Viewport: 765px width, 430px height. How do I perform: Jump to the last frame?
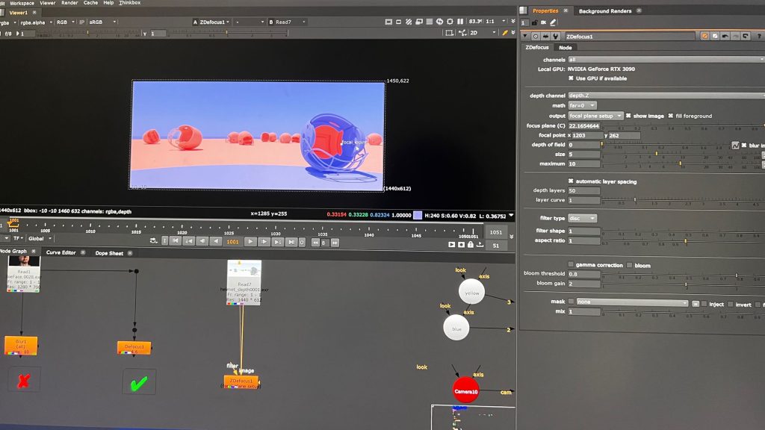tap(291, 242)
